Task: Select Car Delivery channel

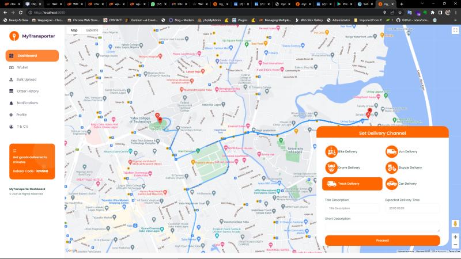Action: tap(401, 184)
